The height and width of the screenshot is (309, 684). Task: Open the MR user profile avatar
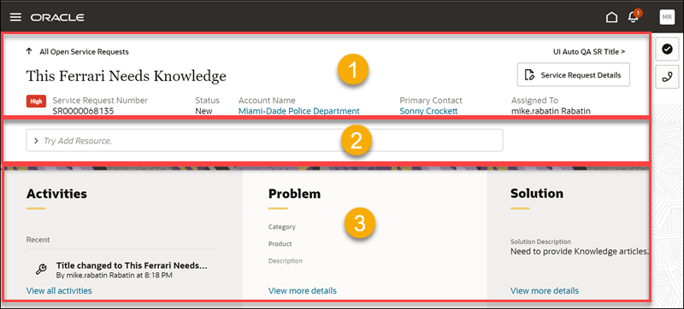tap(667, 17)
